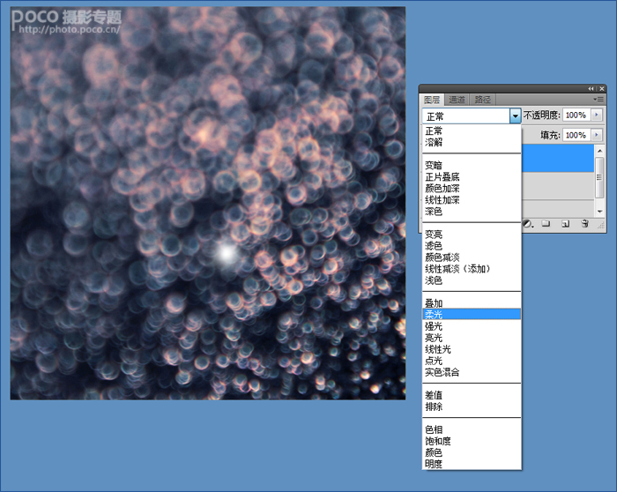Choose 叠加 blend mode
The width and height of the screenshot is (617, 492).
(x=472, y=303)
